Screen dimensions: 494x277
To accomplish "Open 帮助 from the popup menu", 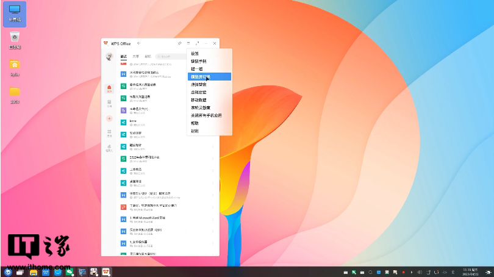I will (x=210, y=123).
